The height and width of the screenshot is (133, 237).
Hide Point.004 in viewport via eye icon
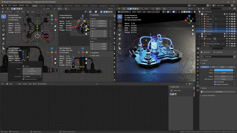(x=230, y=31)
